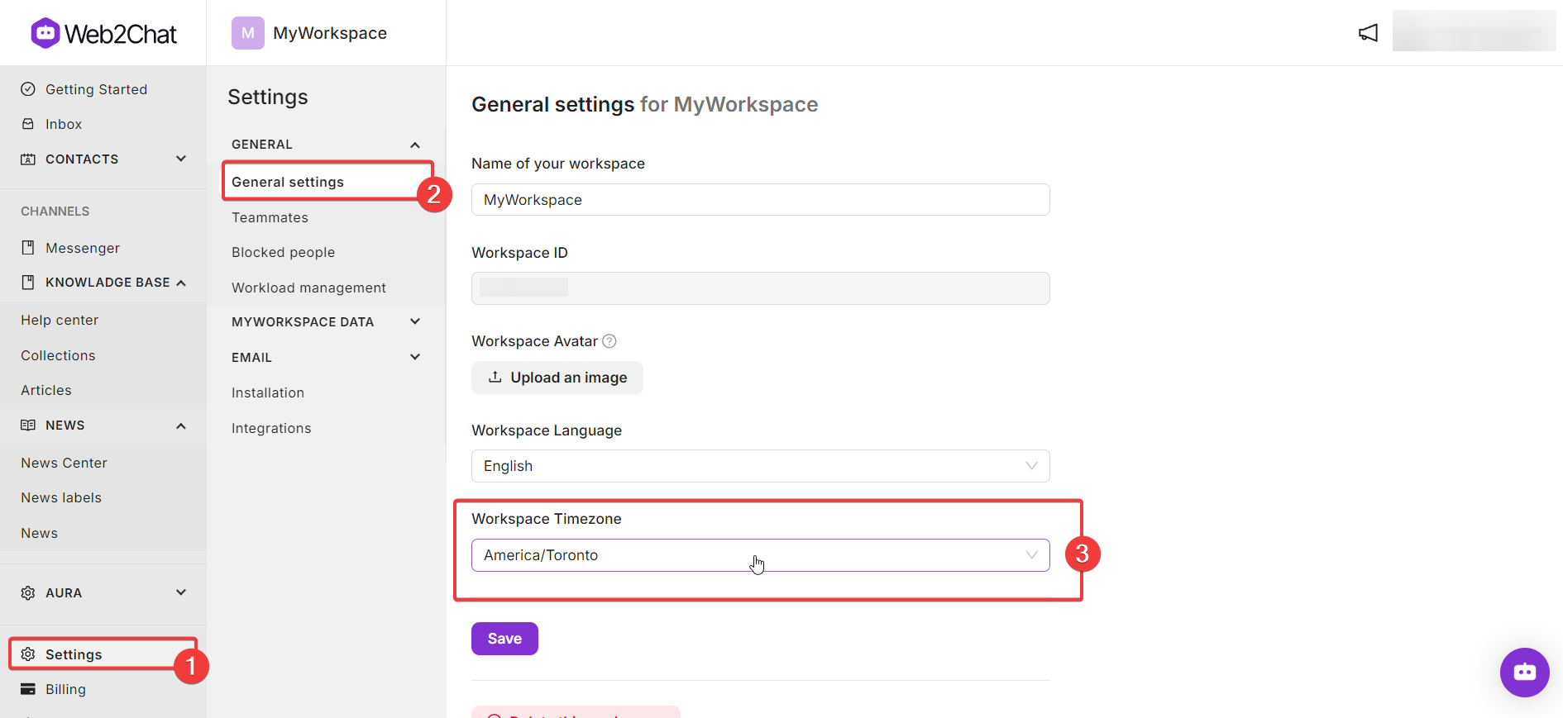Open Teammates settings

click(x=270, y=217)
